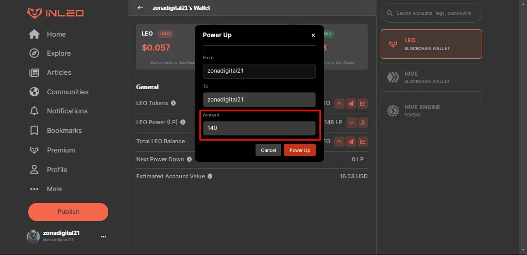527x255 pixels.
Task: Click the INLEO logo
Action: click(56, 13)
